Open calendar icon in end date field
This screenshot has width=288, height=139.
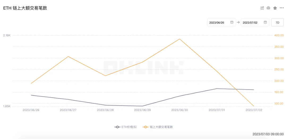click(265, 23)
